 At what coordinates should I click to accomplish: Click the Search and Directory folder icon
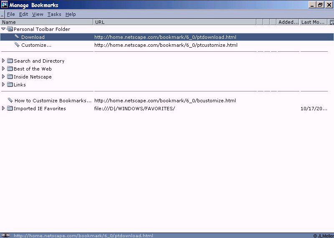pyautogui.click(x=10, y=61)
